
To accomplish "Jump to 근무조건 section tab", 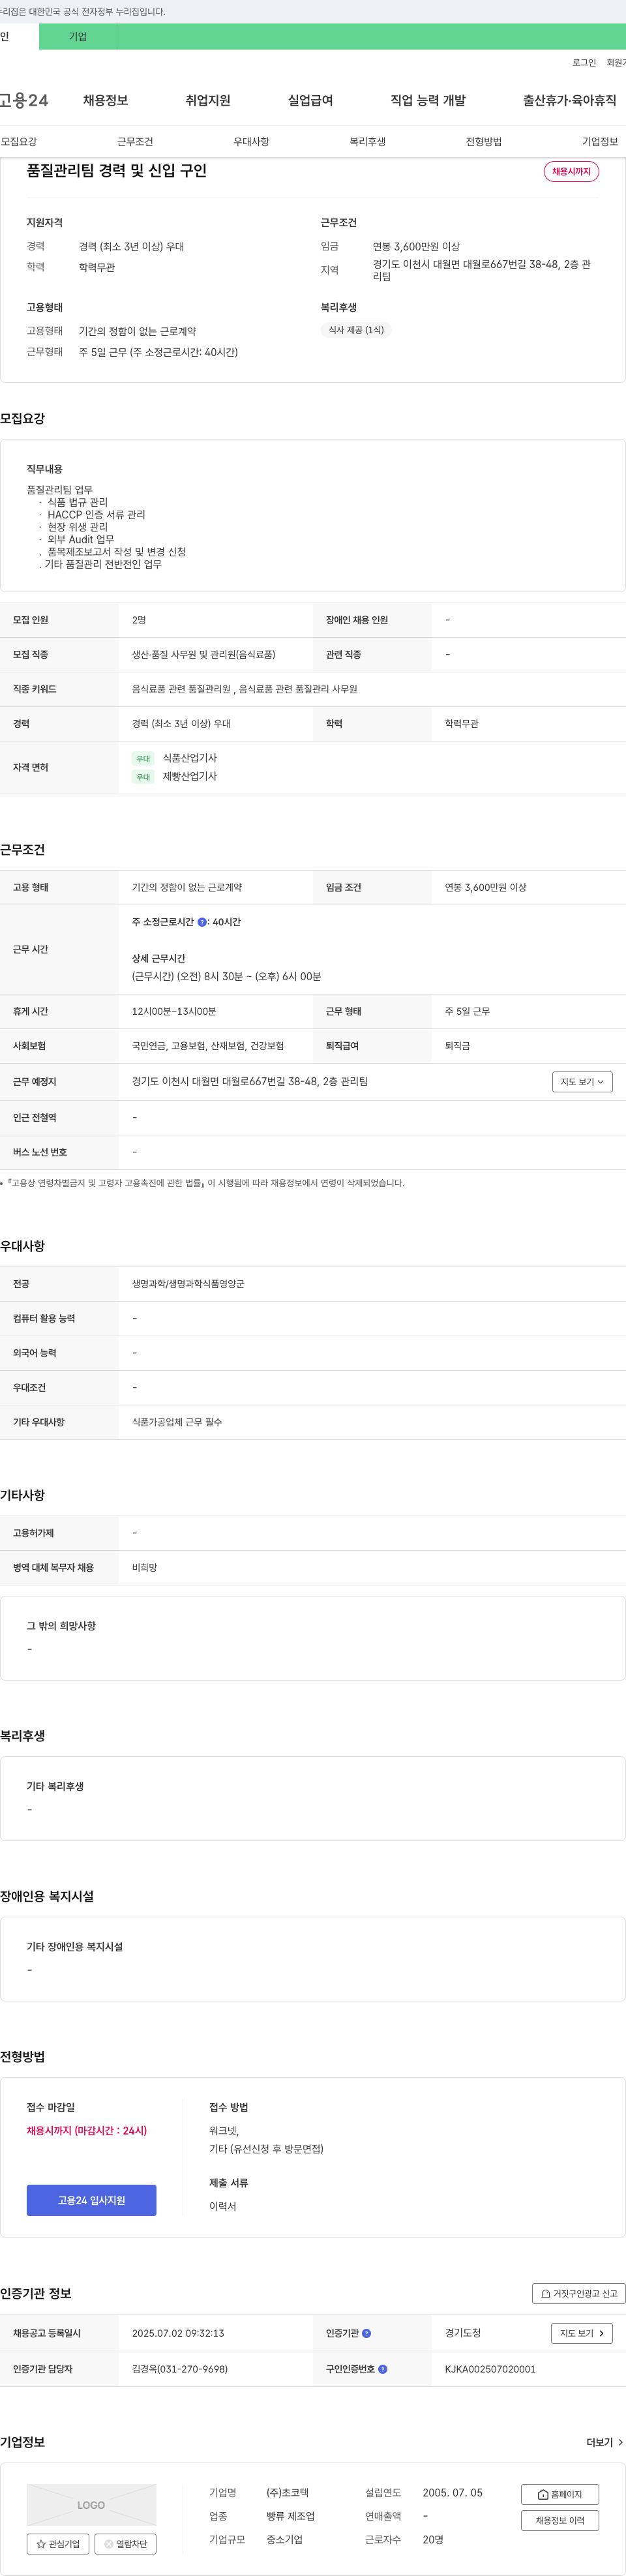I will tap(135, 142).
